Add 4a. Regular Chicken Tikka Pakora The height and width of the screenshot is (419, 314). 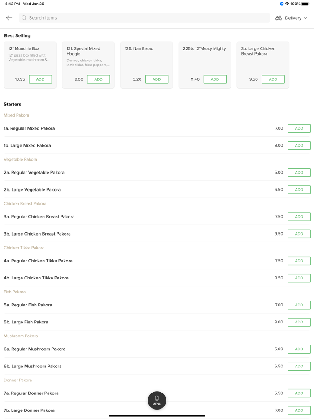(x=299, y=261)
